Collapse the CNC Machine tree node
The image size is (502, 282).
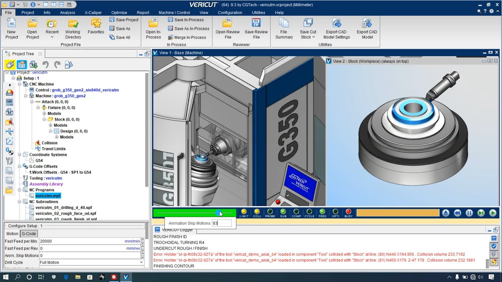pyautogui.click(x=19, y=84)
